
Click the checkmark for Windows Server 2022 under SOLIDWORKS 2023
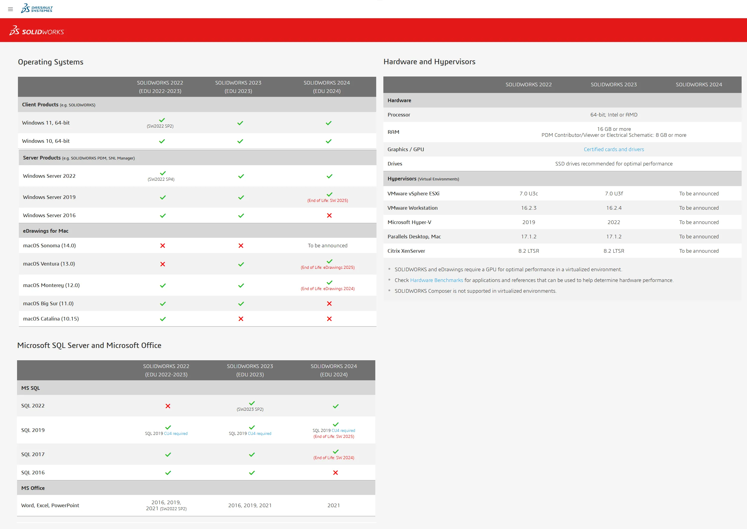[241, 176]
